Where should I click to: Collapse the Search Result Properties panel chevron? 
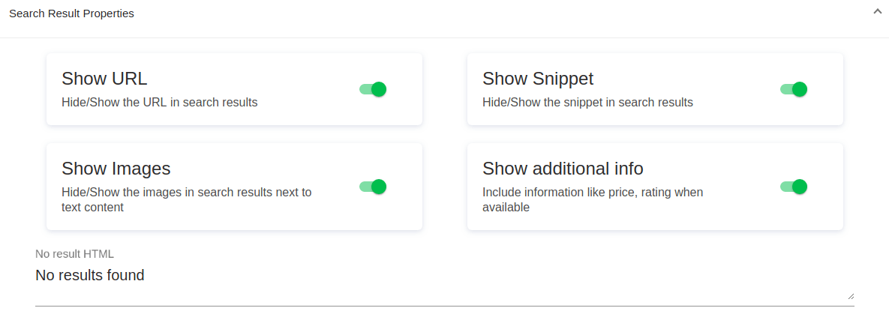click(877, 12)
